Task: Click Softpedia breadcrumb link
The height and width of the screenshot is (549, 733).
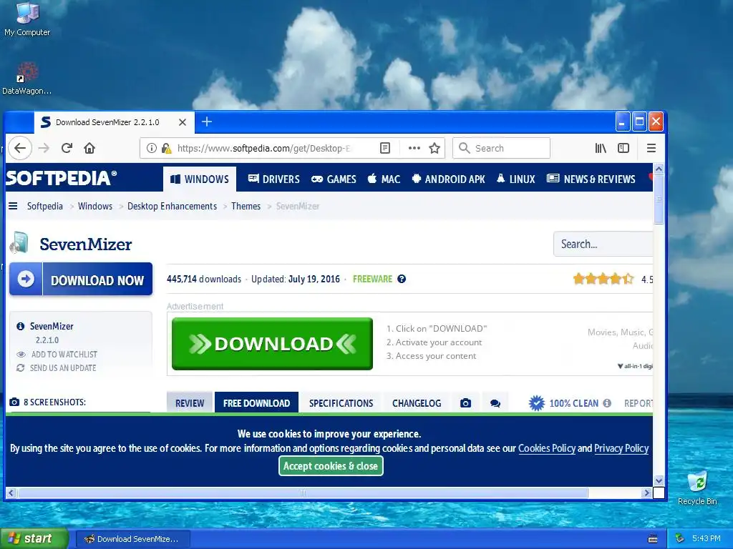Action: [45, 206]
